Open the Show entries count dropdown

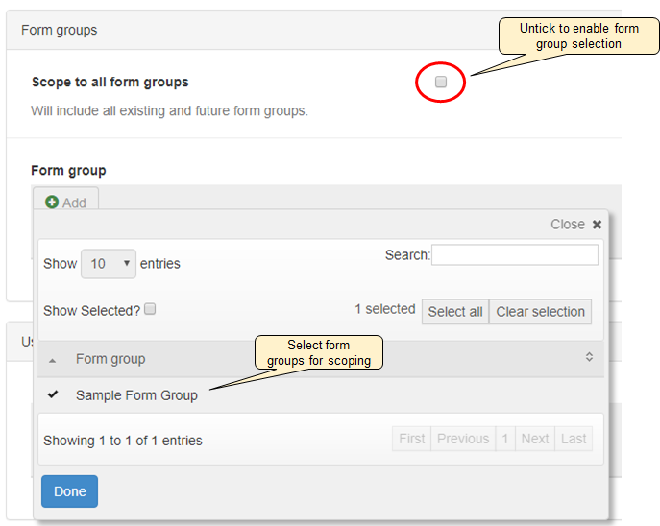109,263
